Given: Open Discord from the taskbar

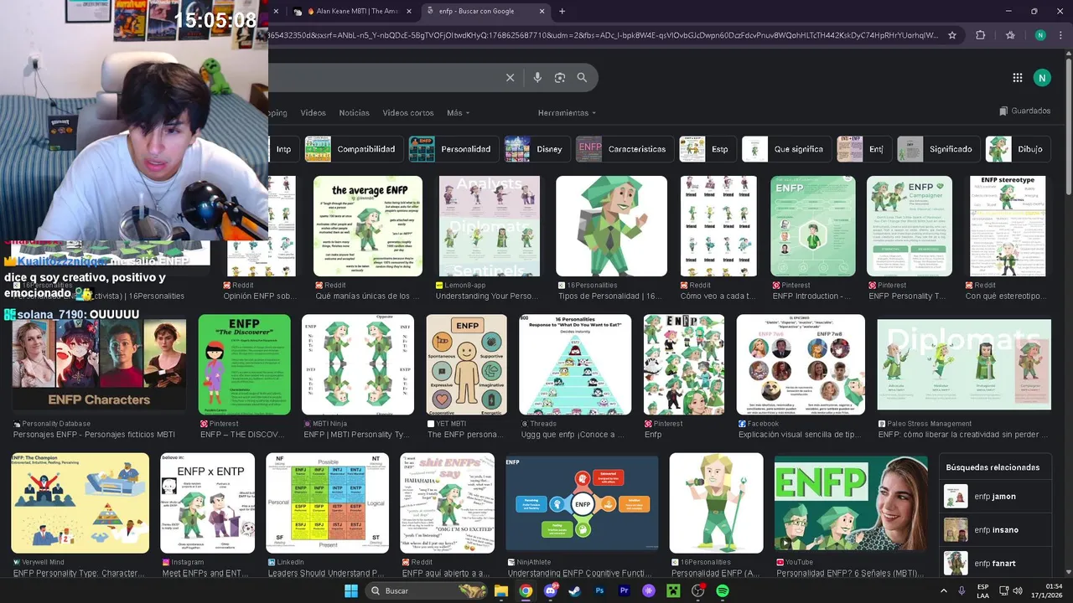Looking at the screenshot, I should [x=551, y=591].
